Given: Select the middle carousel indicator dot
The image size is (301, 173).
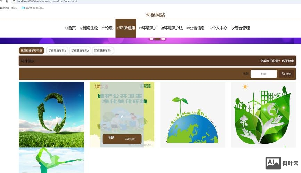Looking at the screenshot, I should (157, 39).
